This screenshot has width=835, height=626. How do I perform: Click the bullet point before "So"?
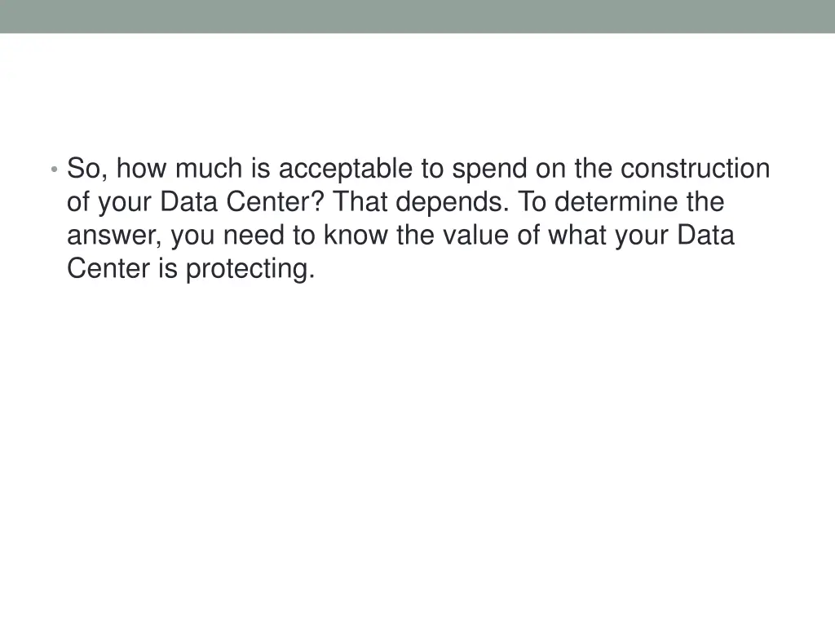point(53,170)
